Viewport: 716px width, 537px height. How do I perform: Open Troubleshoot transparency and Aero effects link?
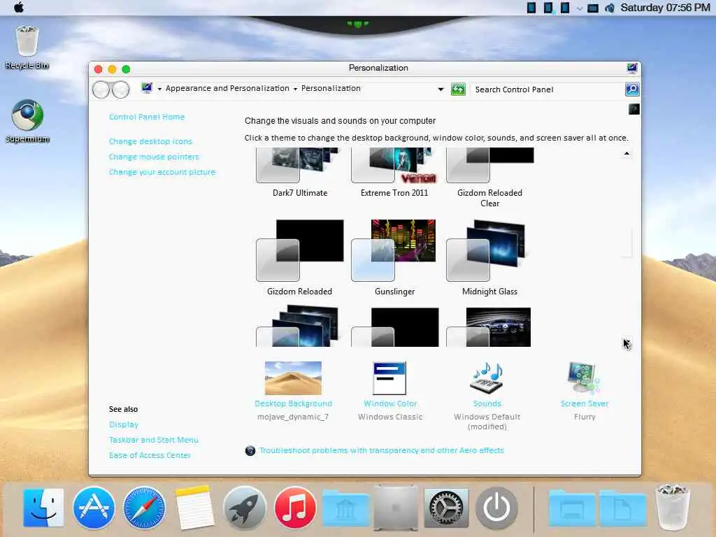(x=381, y=450)
